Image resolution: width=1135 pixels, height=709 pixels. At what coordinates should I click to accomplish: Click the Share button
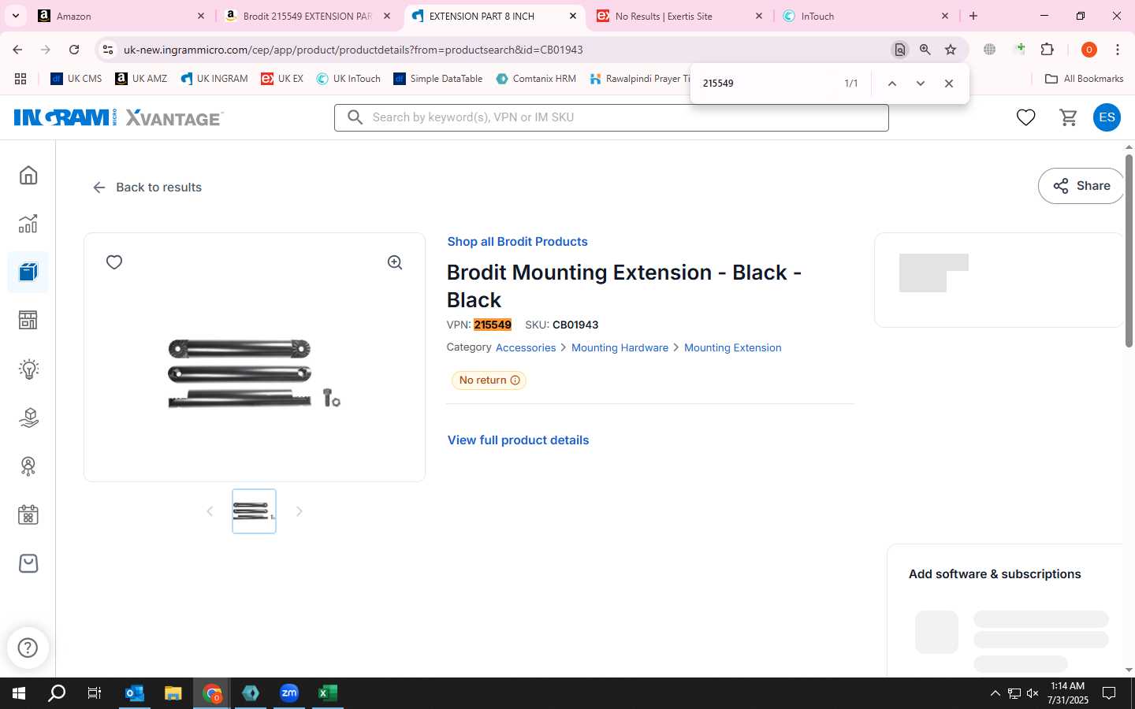pos(1081,186)
